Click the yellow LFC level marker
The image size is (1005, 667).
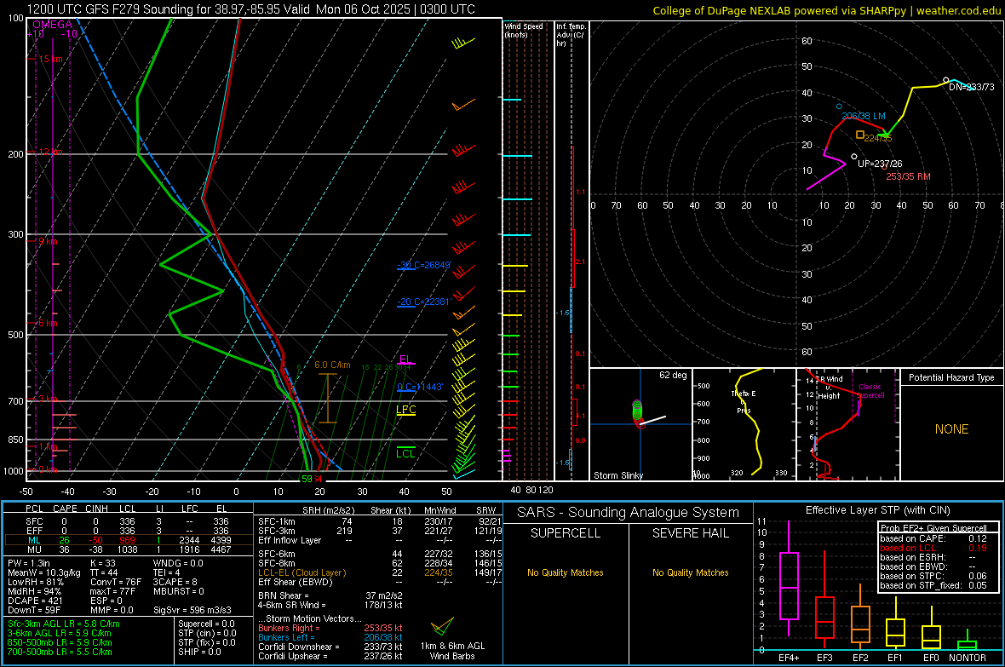(x=405, y=411)
